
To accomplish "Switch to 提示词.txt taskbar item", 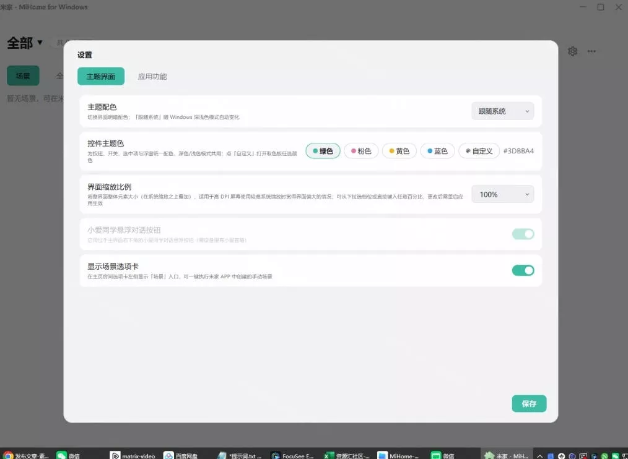I will [x=239, y=455].
